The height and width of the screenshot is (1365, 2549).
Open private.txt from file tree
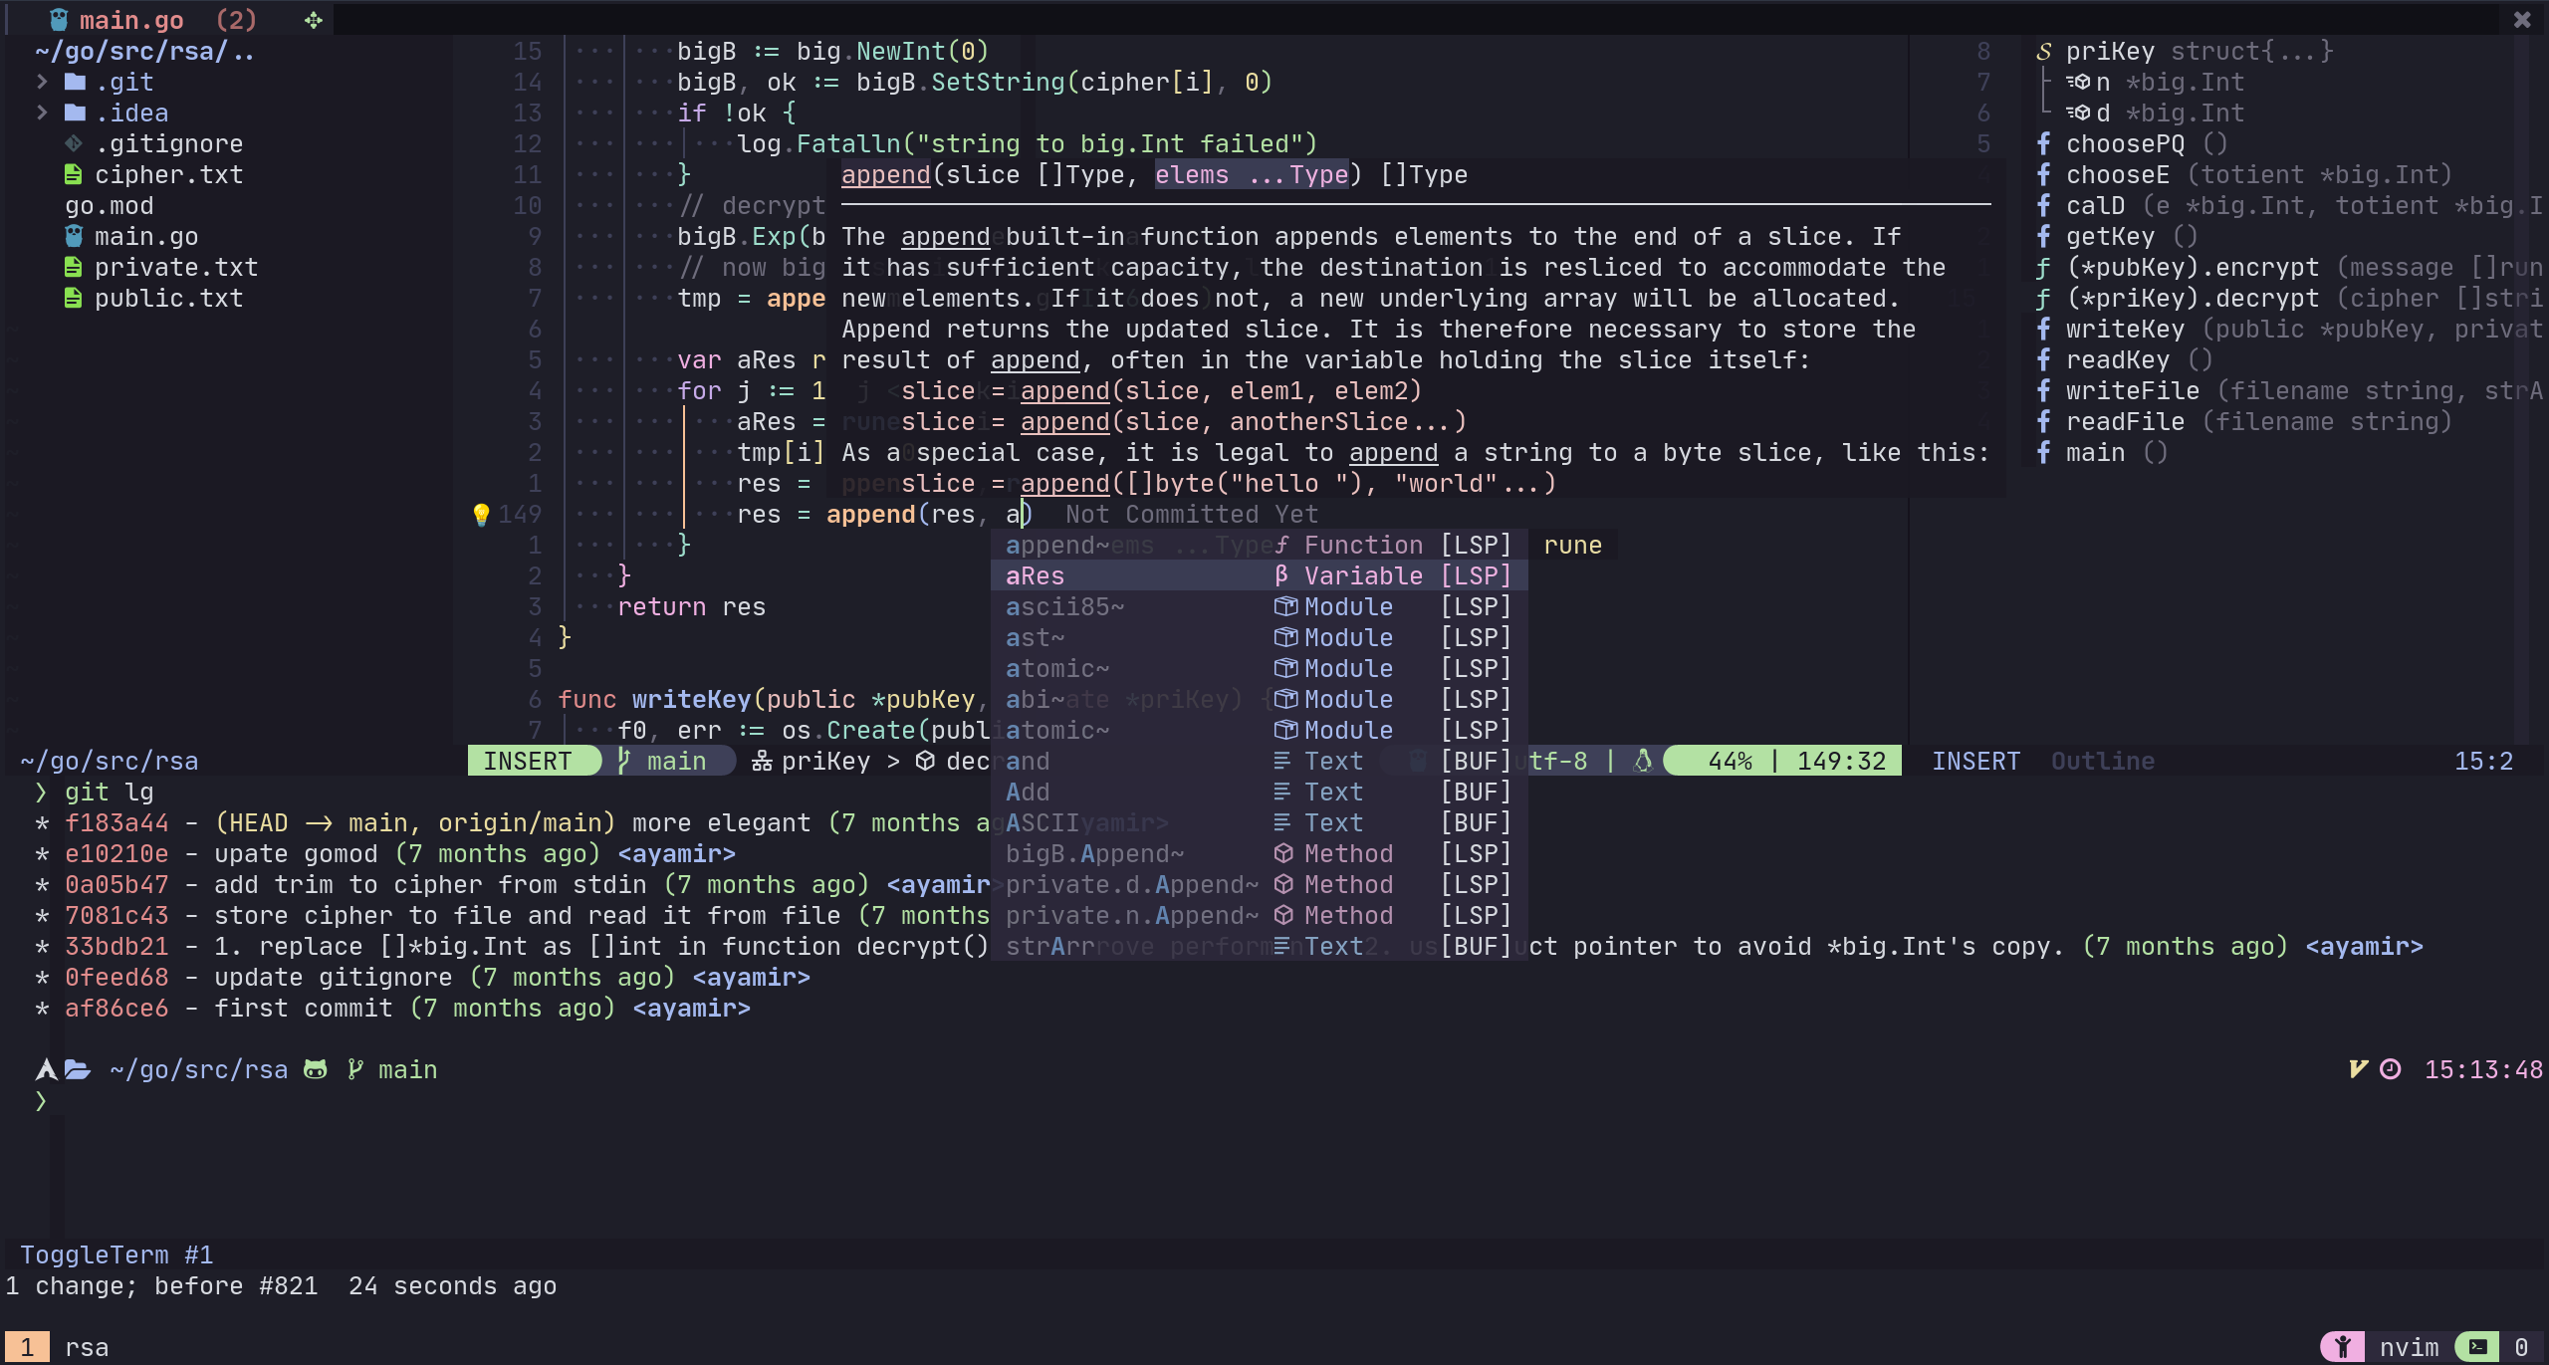175,267
